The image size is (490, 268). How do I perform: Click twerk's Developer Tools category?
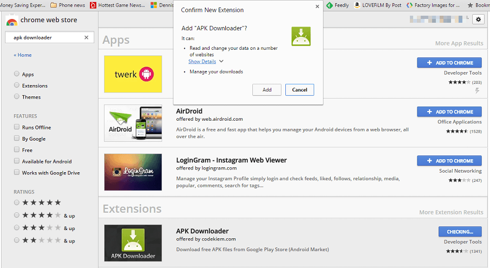point(463,73)
